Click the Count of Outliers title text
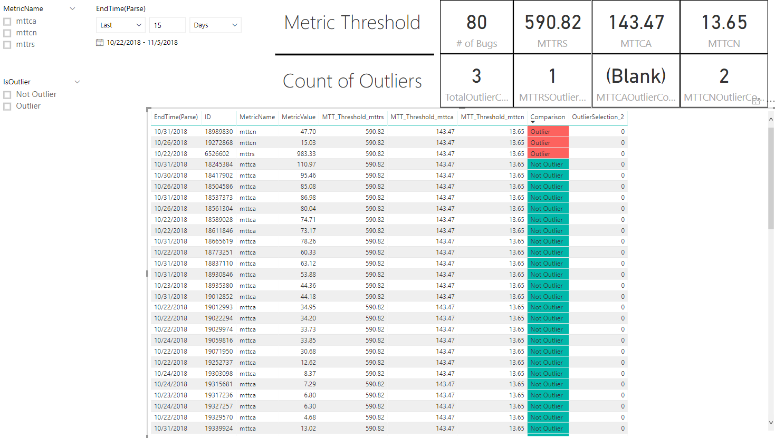775x438 pixels. 352,81
